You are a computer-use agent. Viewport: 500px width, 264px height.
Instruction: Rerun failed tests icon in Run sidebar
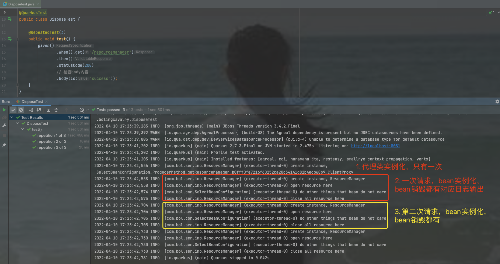[x=4, y=118]
